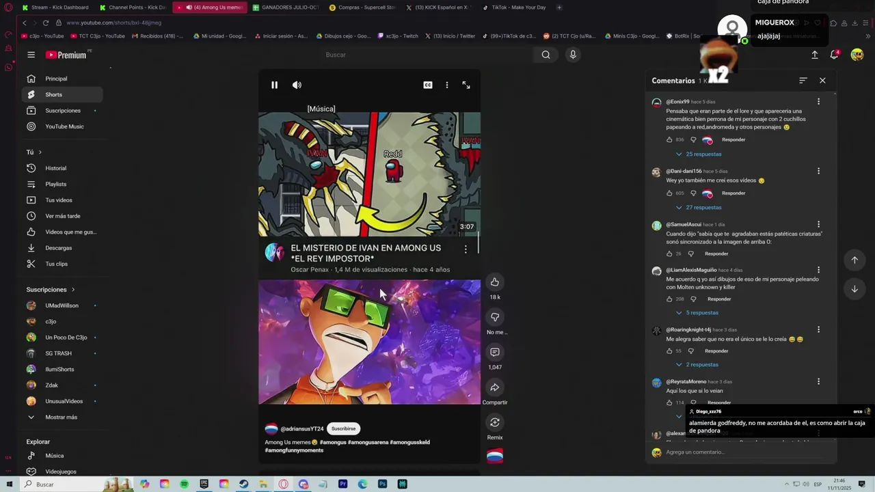This screenshot has width=875, height=492.
Task: Open Steam from the Windows taskbar
Action: click(244, 484)
